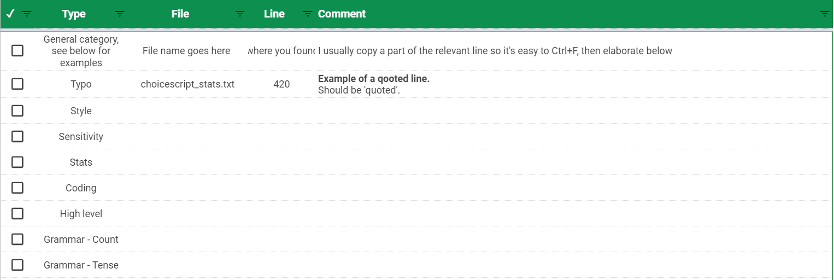
Task: Tick the checkbox for the Style row
Action: click(17, 110)
